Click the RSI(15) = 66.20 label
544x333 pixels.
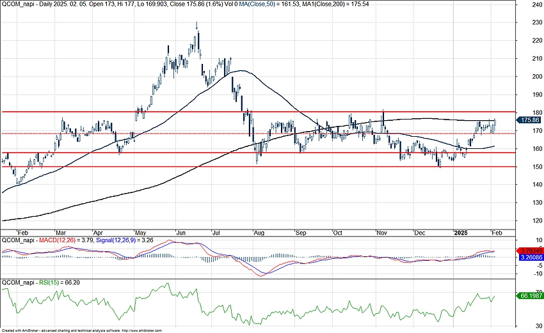60,283
